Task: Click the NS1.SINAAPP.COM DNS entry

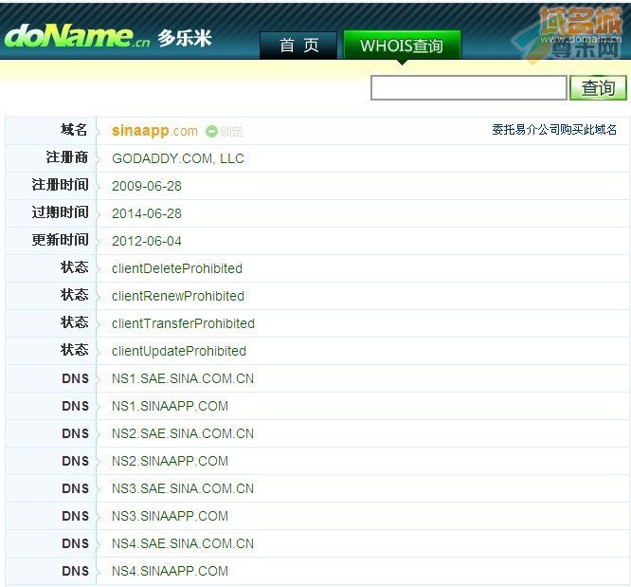Action: click(x=170, y=406)
